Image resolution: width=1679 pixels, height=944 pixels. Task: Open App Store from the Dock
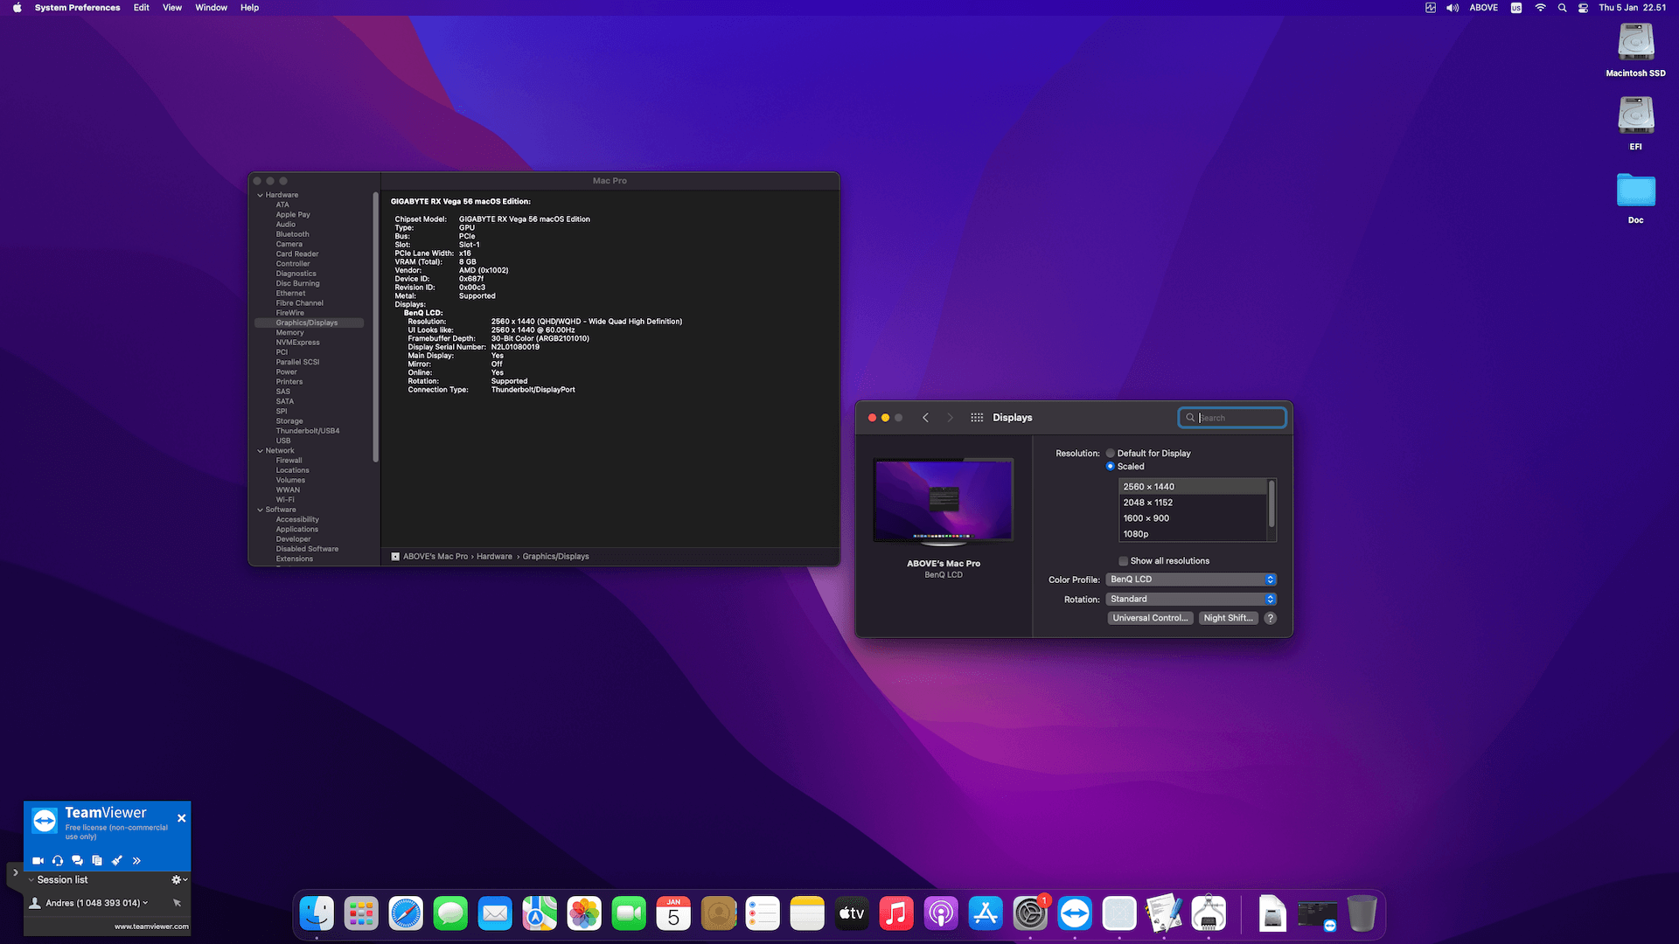986,914
